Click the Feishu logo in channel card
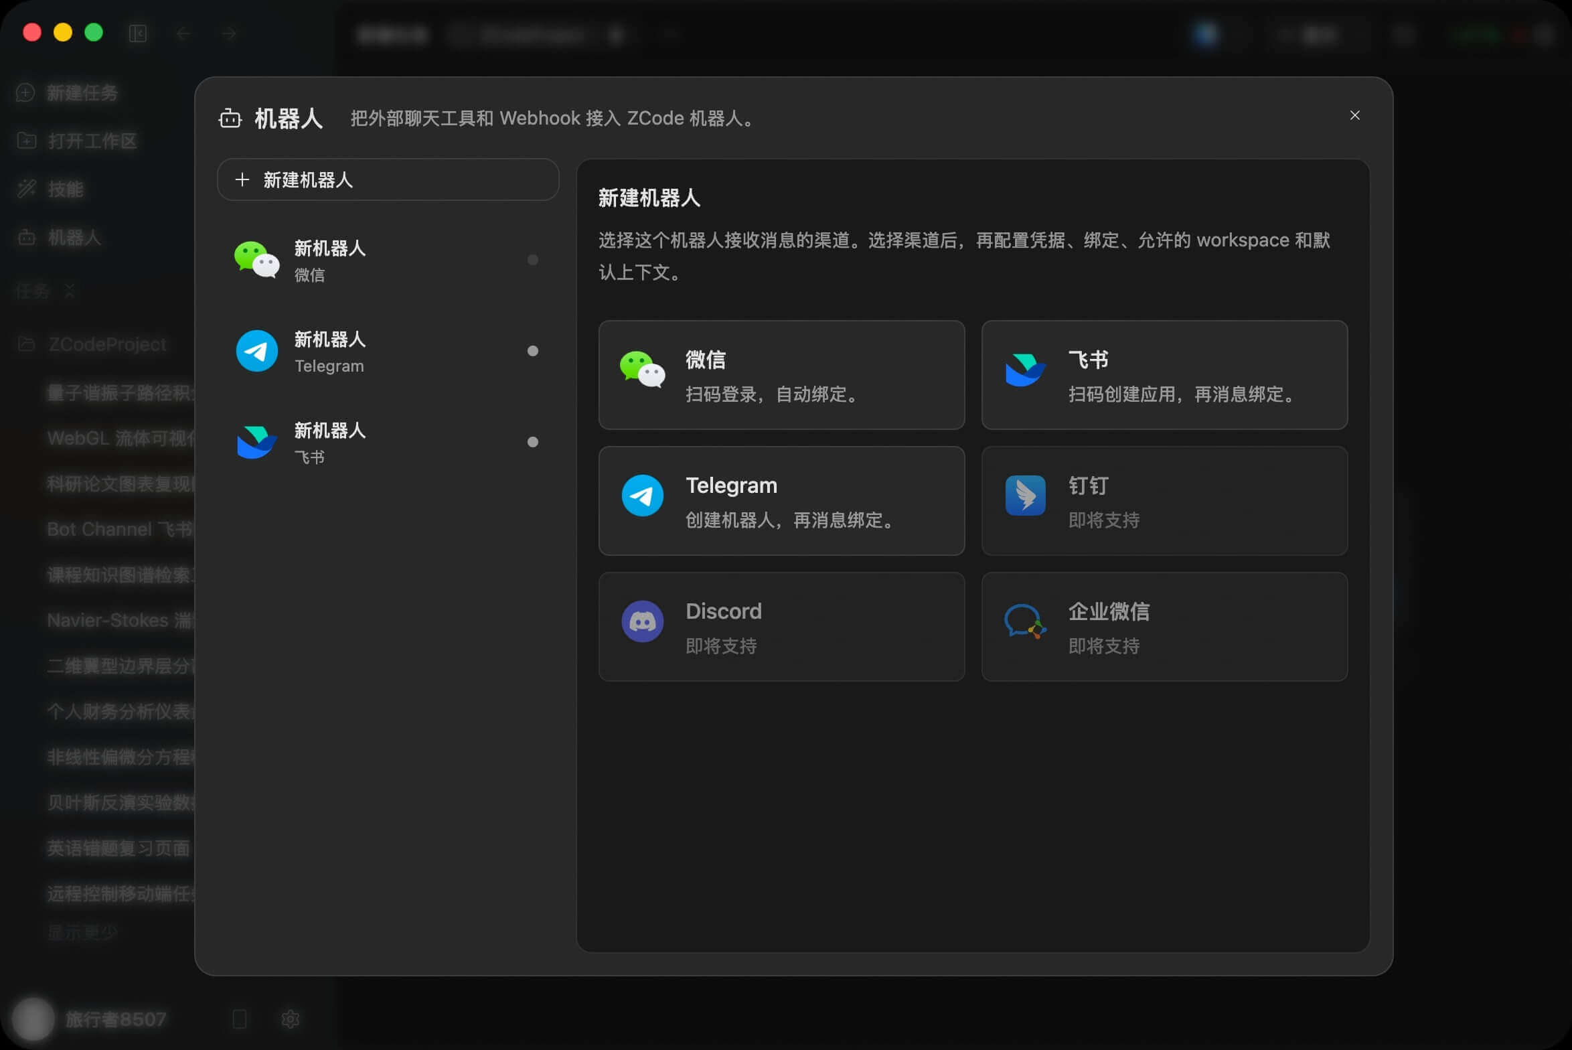The image size is (1572, 1050). (x=1025, y=369)
